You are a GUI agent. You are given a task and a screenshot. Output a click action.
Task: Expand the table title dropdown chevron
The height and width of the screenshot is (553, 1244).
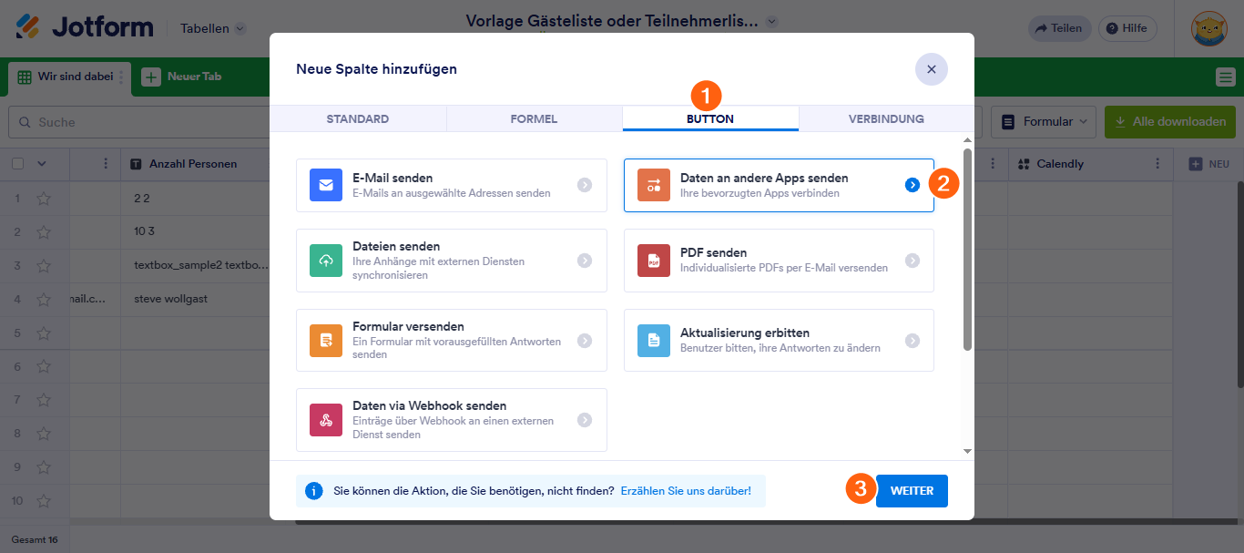(x=772, y=21)
